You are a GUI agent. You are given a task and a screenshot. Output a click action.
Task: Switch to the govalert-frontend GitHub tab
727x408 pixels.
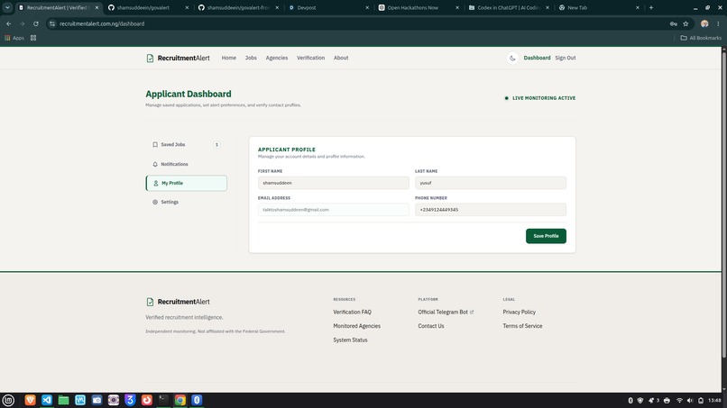pos(238,7)
